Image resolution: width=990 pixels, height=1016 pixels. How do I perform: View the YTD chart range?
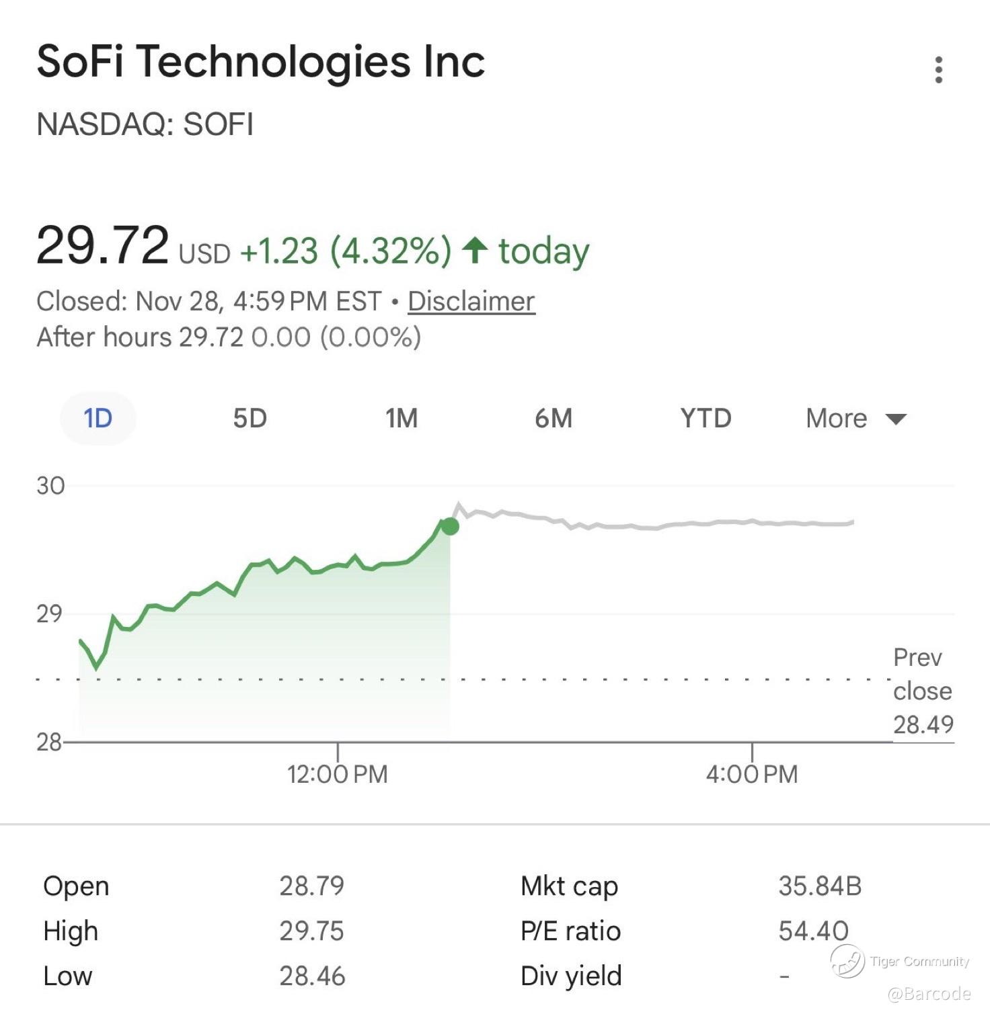click(706, 418)
